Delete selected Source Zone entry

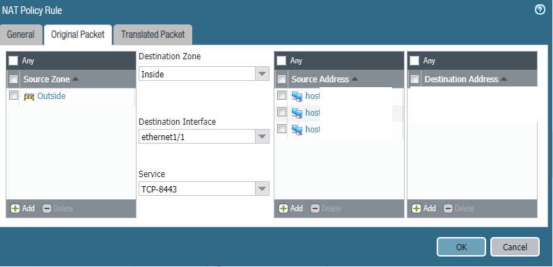pos(58,208)
